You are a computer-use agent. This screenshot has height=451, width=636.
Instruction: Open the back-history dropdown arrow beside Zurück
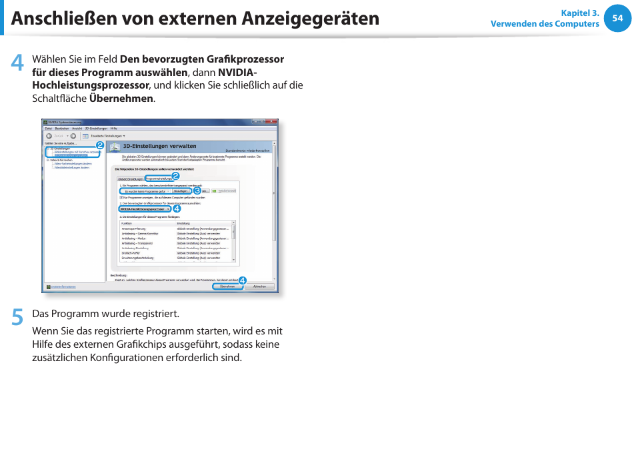[67, 136]
